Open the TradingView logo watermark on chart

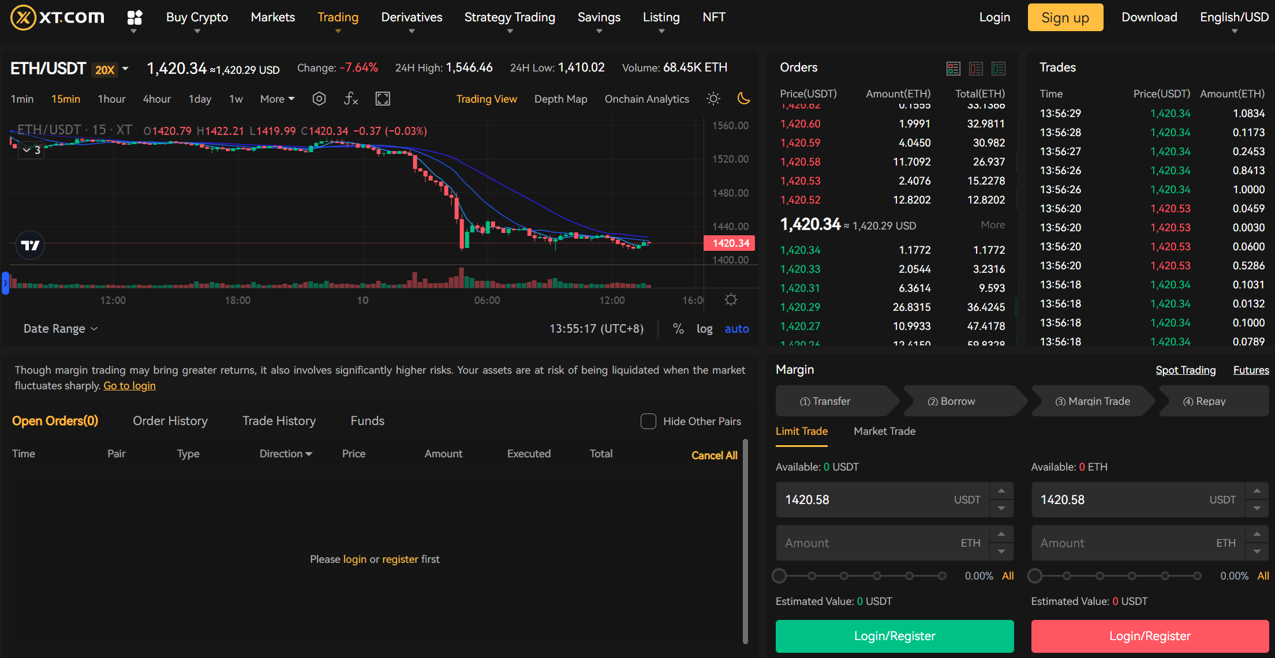[29, 245]
